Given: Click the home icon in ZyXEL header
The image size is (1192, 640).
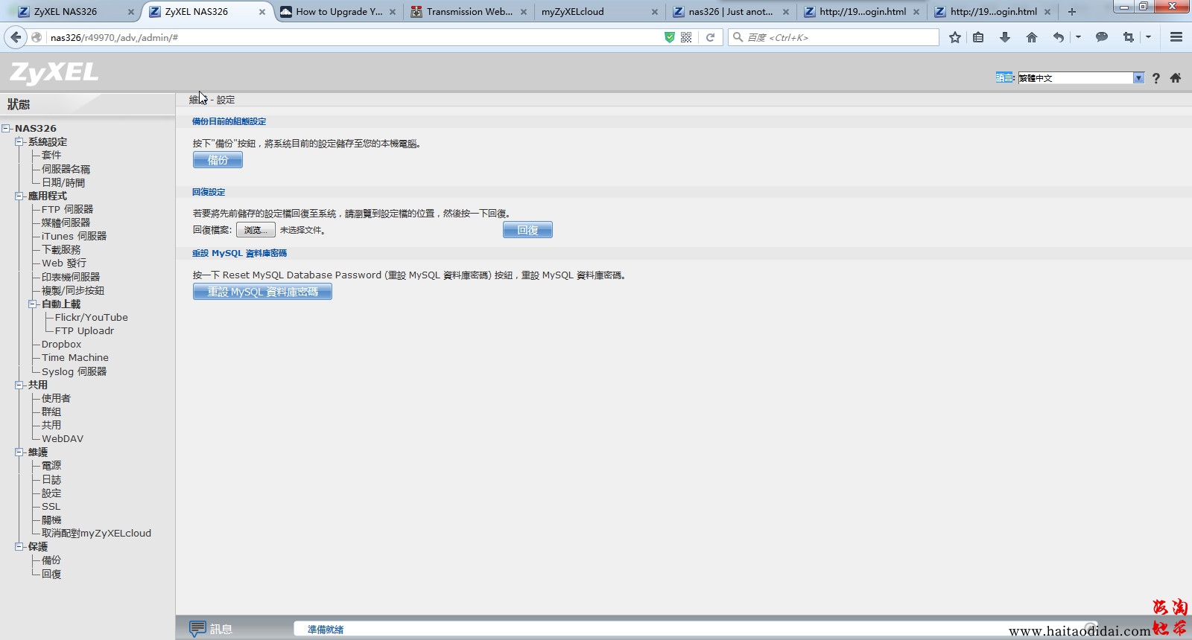Looking at the screenshot, I should click(1176, 78).
